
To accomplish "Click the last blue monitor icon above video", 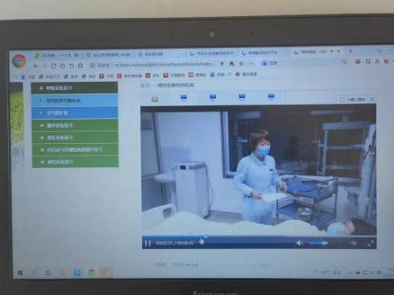I will (271, 96).
